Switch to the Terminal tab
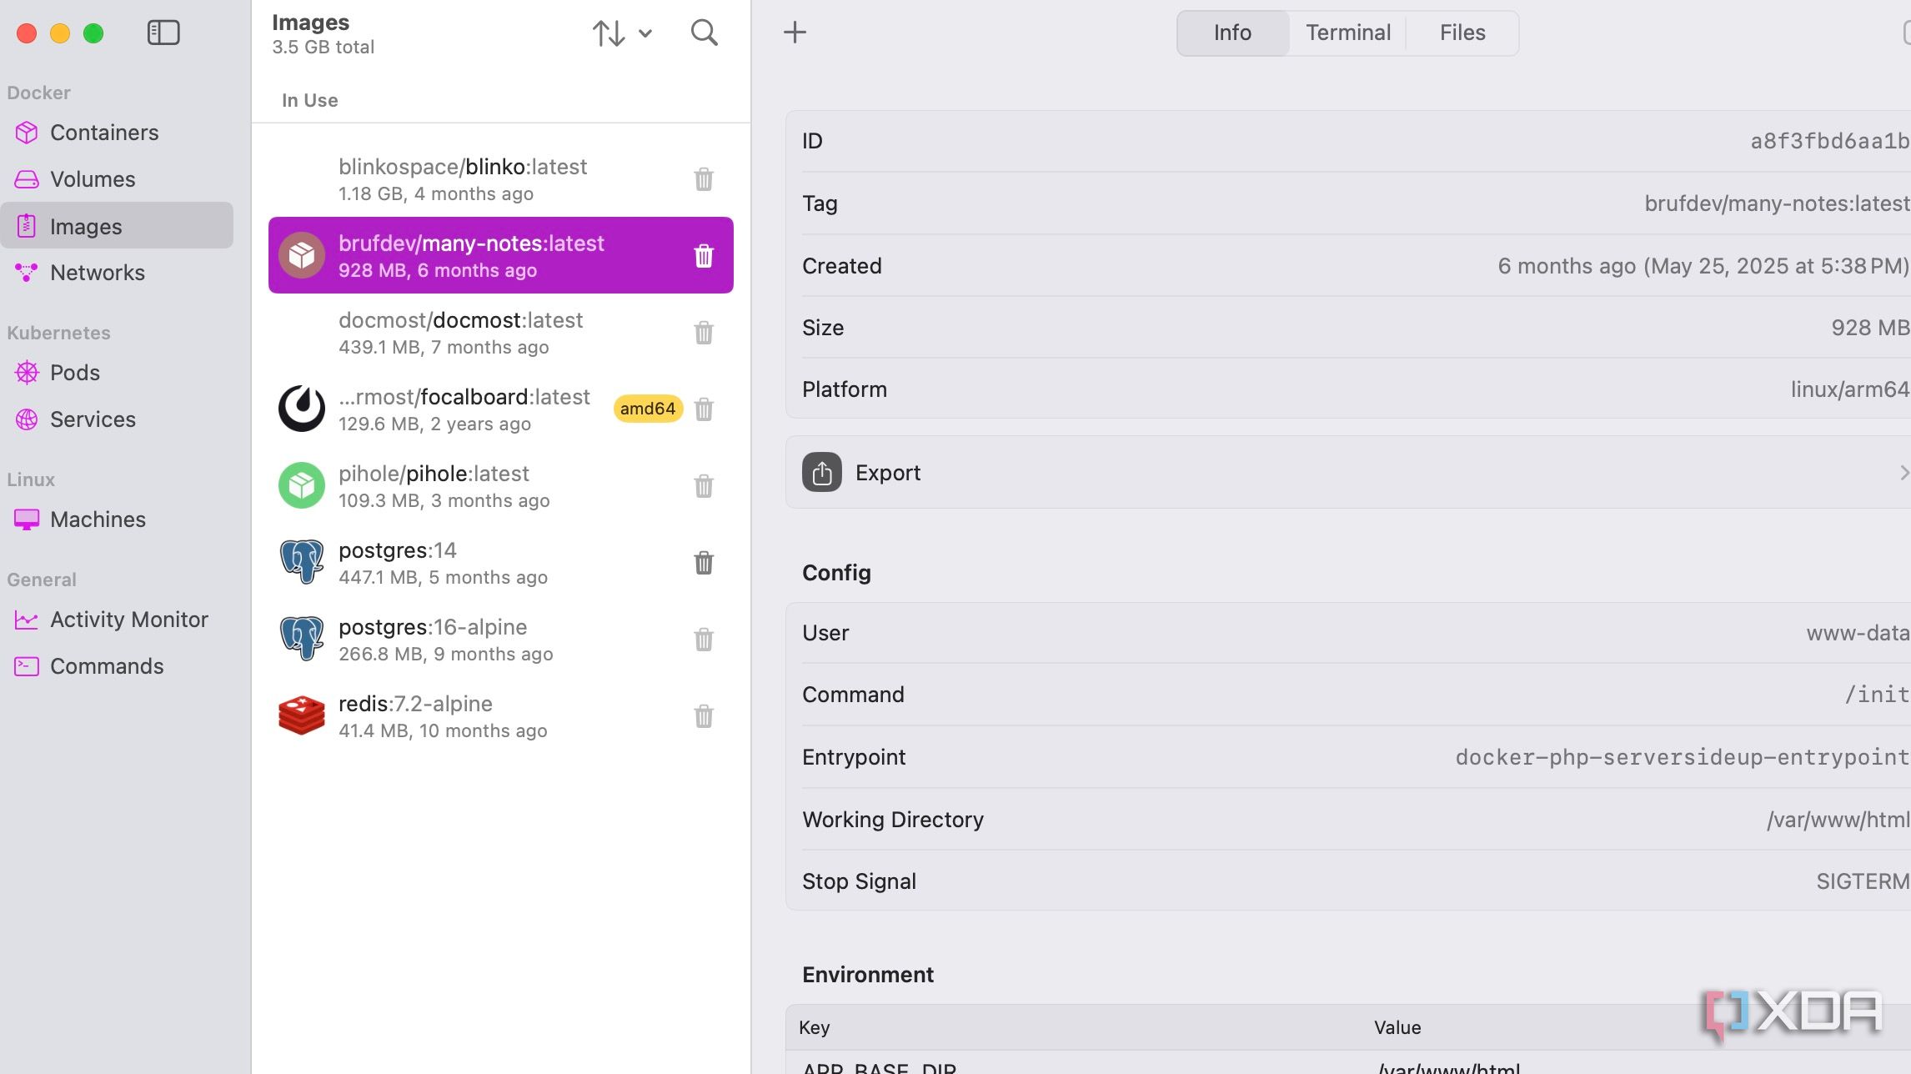The image size is (1911, 1074). coord(1347,33)
